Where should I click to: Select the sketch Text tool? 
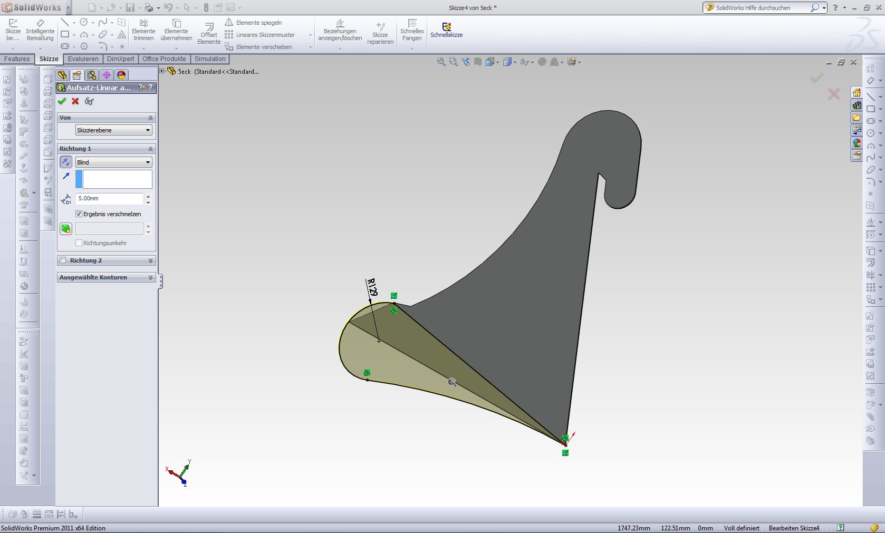pyautogui.click(x=122, y=34)
